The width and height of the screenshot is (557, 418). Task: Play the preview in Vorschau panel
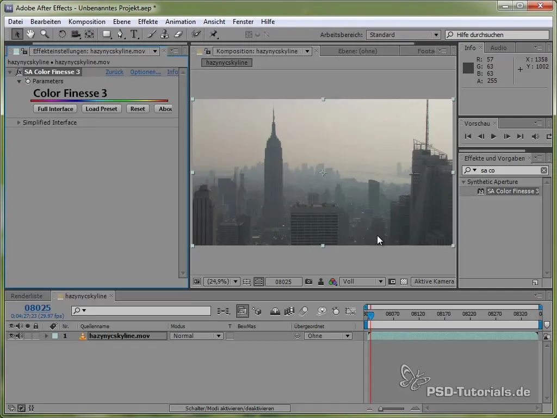[493, 137]
